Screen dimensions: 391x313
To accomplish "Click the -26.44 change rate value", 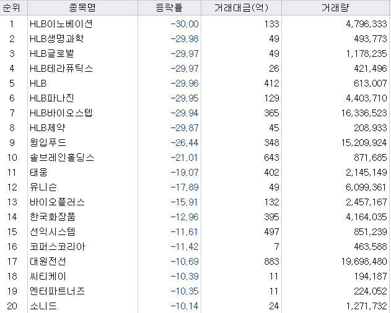I will pos(185,143).
